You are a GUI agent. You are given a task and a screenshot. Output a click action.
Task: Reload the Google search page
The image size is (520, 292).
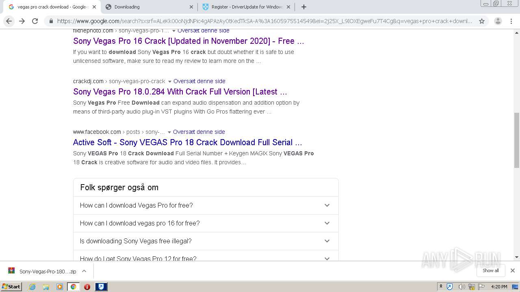coord(35,21)
